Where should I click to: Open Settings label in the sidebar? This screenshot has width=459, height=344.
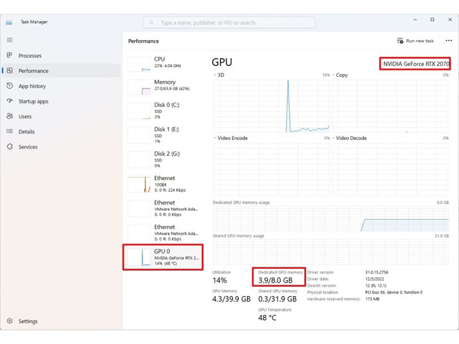tap(28, 321)
